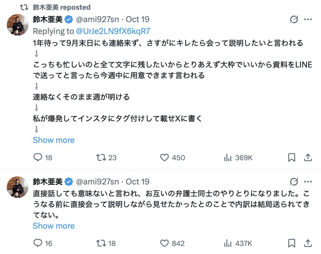Share the second post
Screen dimensions: 321x254
[308, 243]
